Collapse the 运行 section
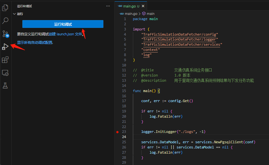 14,14
